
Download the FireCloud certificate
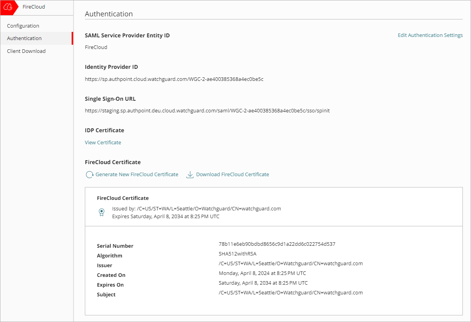pos(232,174)
